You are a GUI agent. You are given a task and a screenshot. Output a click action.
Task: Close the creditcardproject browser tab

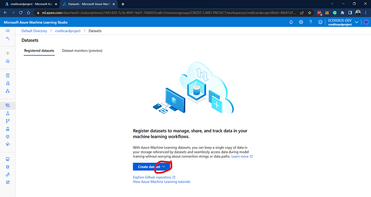pos(56,4)
